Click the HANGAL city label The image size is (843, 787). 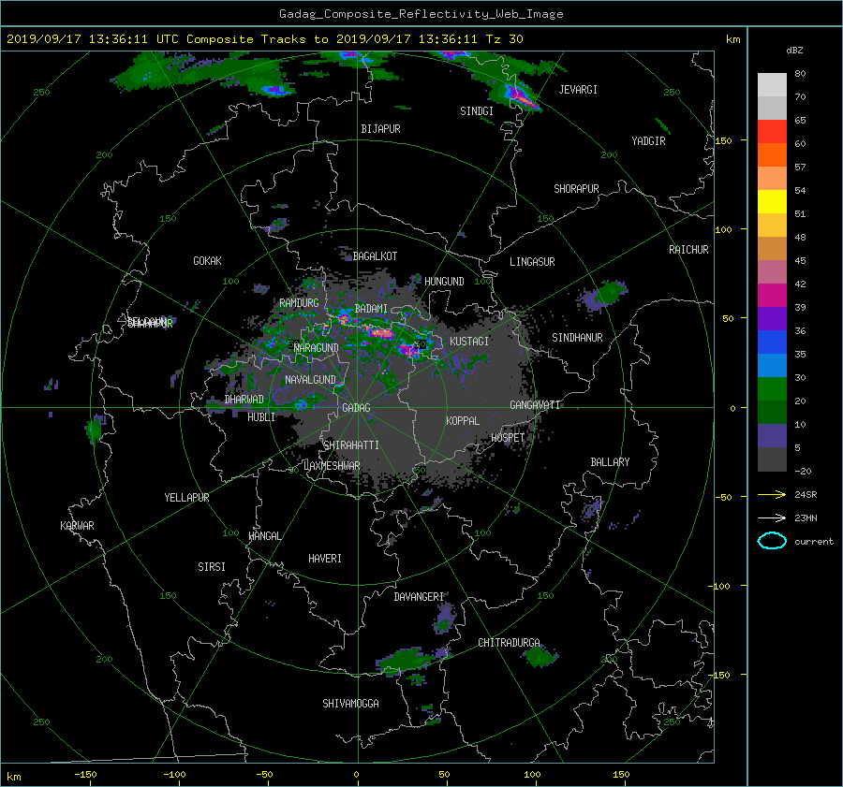click(264, 536)
